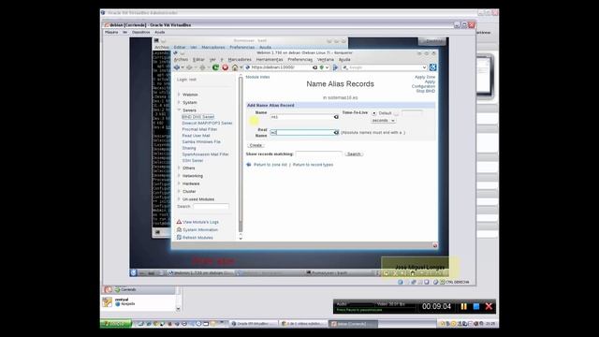Click the Konqueror window menu icon in title bar
Image resolution: width=599 pixels, height=337 pixels.
pyautogui.click(x=175, y=53)
